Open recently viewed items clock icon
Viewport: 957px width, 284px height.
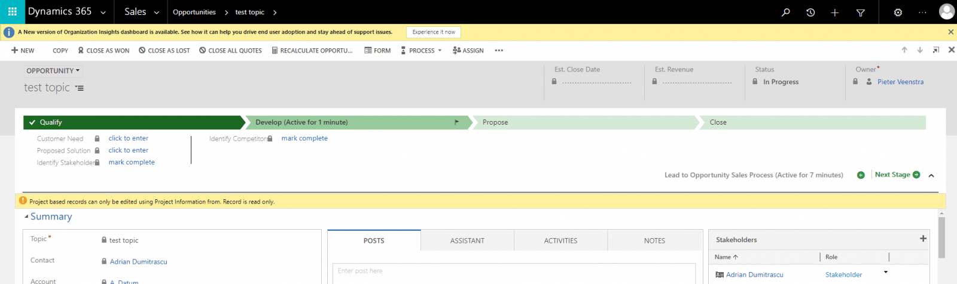click(x=810, y=12)
